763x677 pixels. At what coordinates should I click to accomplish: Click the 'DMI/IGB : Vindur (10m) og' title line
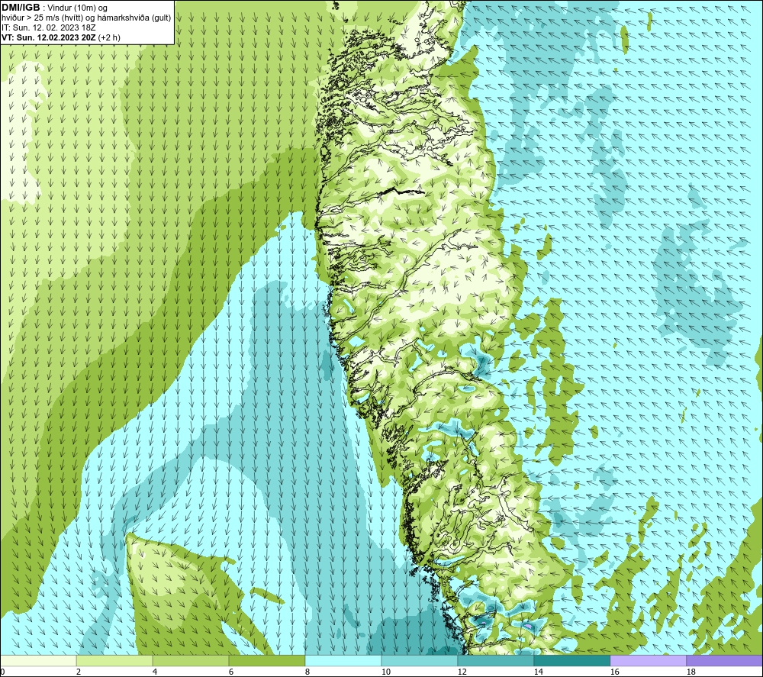tap(54, 8)
